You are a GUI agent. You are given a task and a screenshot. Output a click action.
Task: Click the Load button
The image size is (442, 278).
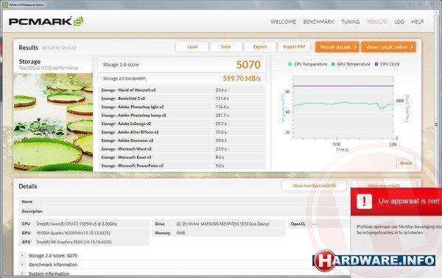point(192,47)
